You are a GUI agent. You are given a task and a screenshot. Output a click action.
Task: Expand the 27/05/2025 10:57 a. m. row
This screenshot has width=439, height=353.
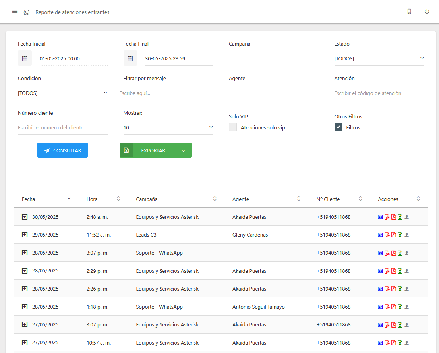coord(25,342)
